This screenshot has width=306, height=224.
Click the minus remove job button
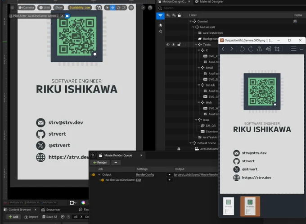coord(116,163)
